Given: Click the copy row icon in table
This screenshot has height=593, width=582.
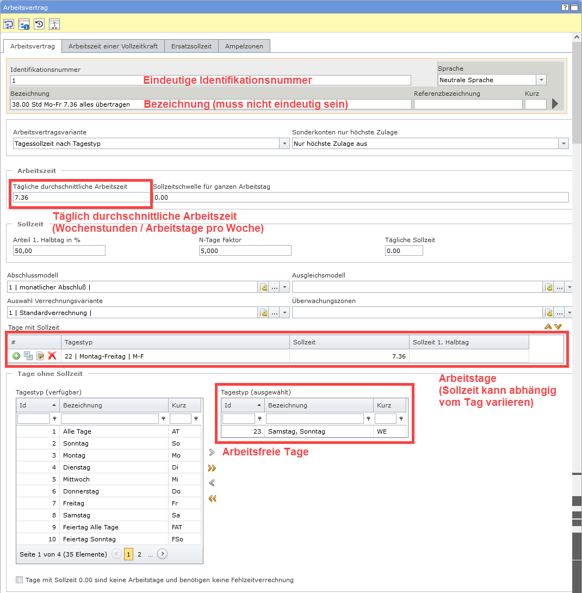Looking at the screenshot, I should click(28, 356).
